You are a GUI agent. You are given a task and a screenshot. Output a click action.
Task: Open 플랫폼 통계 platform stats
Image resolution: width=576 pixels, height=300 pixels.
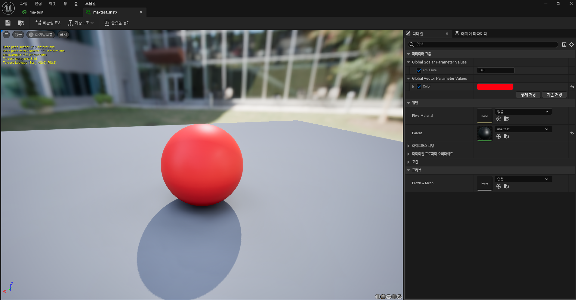click(117, 23)
